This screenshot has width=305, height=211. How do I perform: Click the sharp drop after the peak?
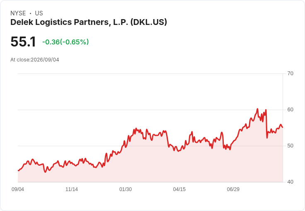click(x=266, y=125)
